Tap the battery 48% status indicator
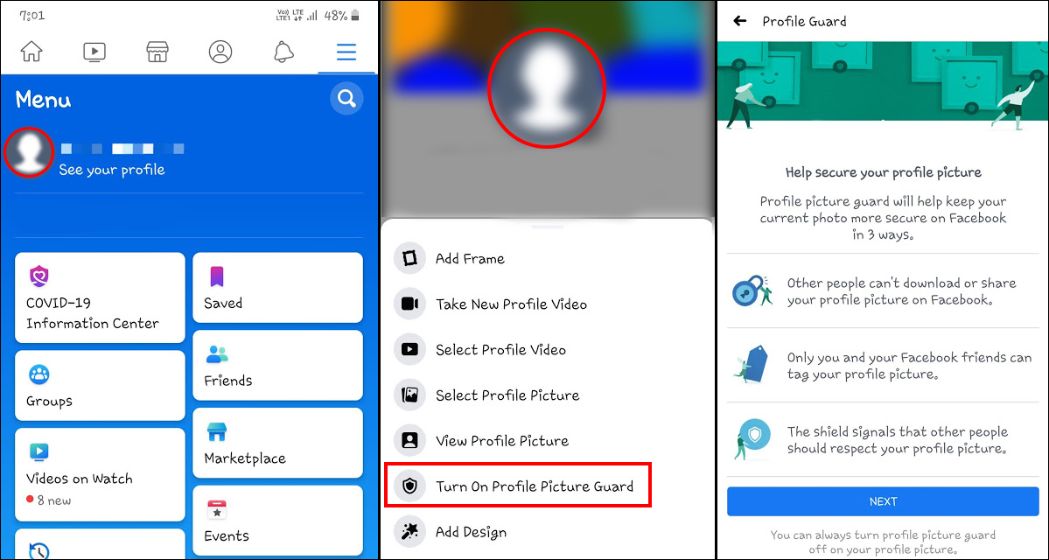Viewport: 1049px width, 560px height. (x=341, y=15)
